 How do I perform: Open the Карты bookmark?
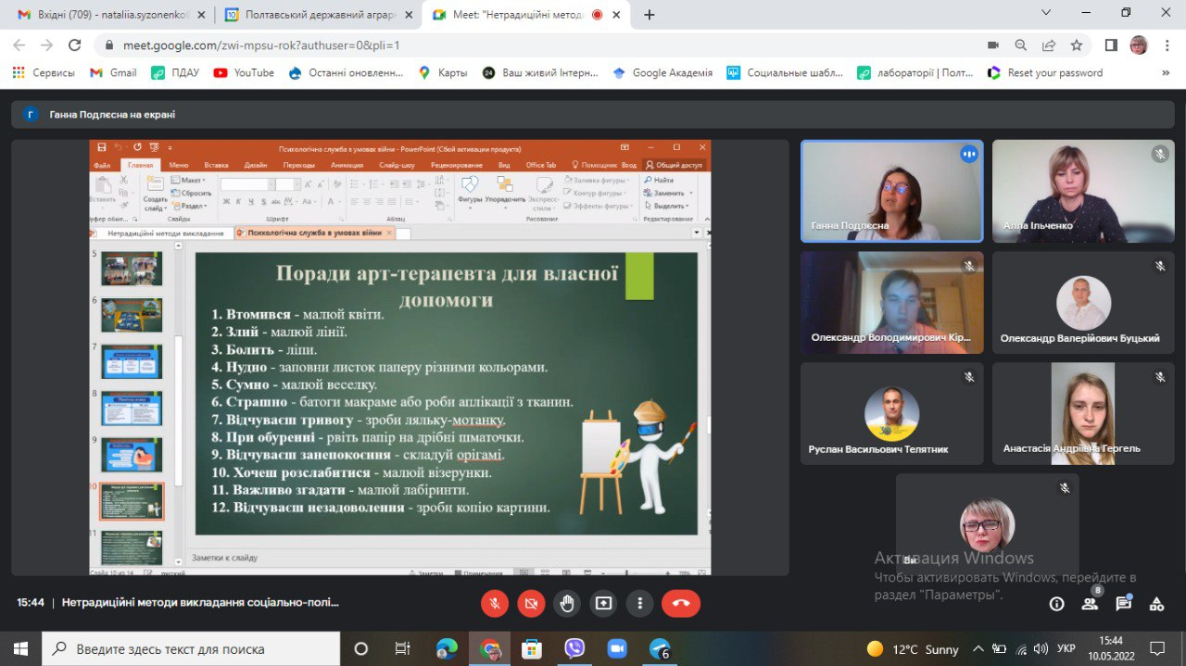pos(443,72)
